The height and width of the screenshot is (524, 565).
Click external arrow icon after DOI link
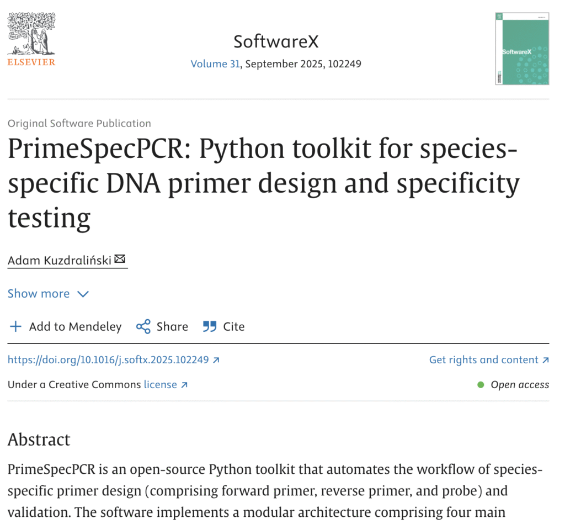(x=216, y=360)
